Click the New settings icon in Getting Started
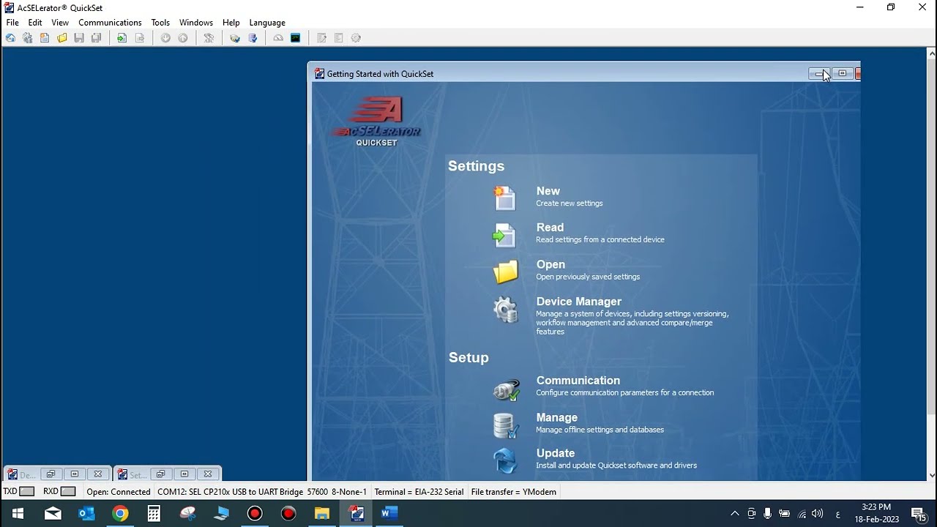Image resolution: width=937 pixels, height=527 pixels. point(505,198)
